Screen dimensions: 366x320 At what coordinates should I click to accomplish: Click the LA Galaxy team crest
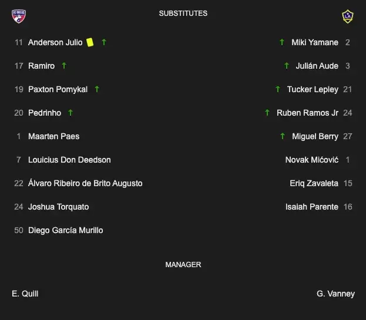[348, 16]
